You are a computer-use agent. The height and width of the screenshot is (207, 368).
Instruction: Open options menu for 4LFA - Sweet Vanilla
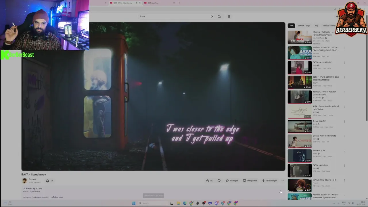(344, 107)
